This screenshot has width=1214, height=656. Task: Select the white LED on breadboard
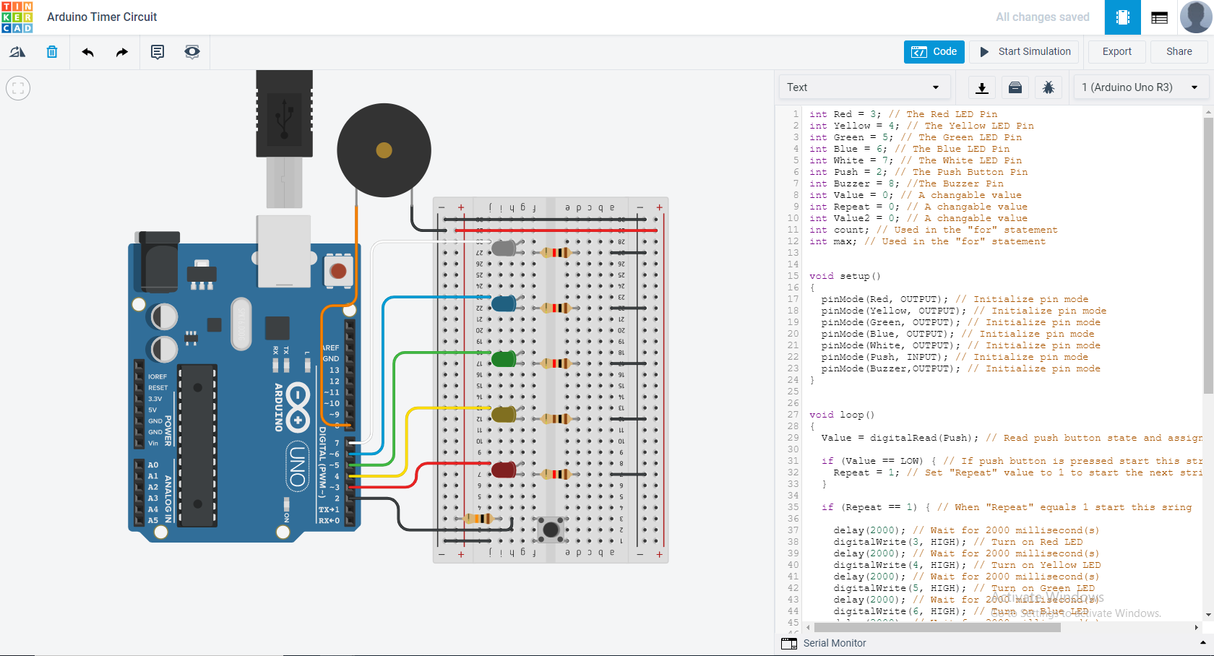(504, 249)
